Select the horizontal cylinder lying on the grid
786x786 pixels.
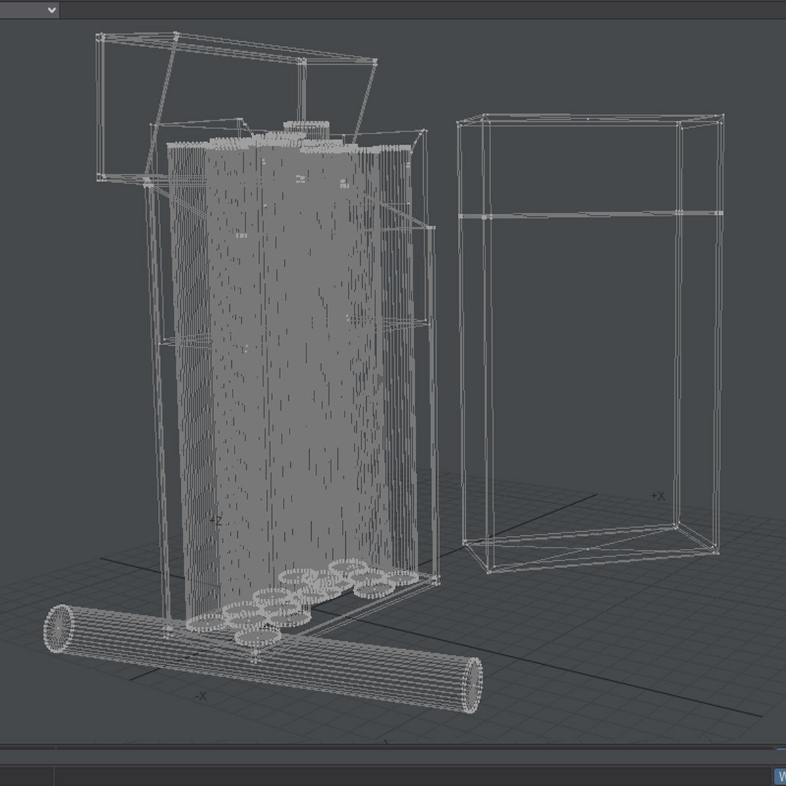(x=263, y=658)
